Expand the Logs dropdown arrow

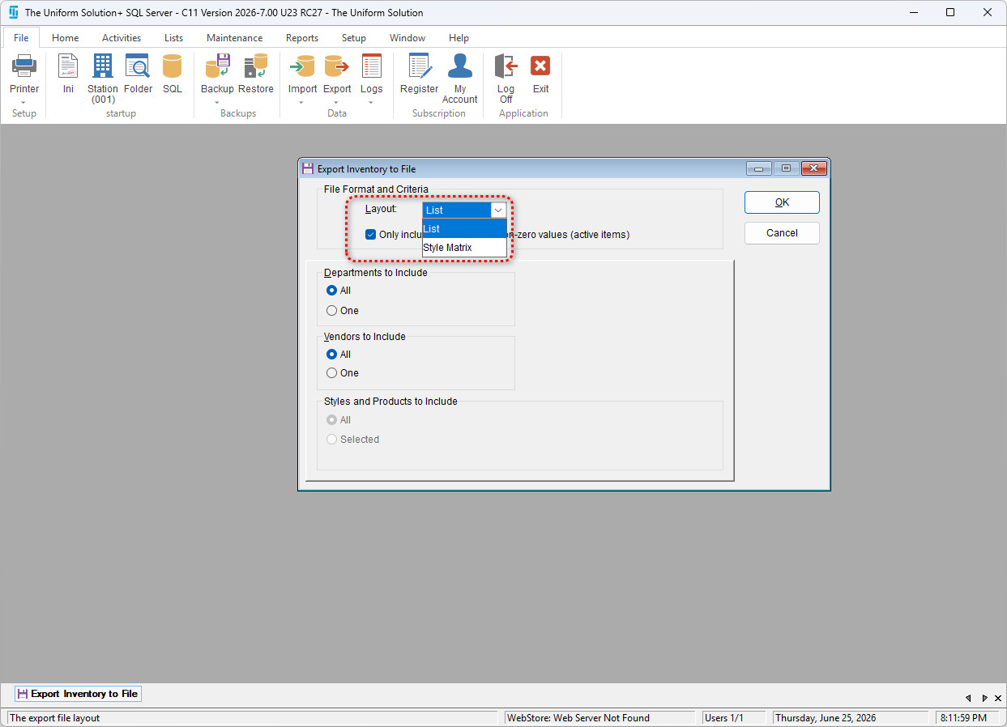[x=372, y=102]
